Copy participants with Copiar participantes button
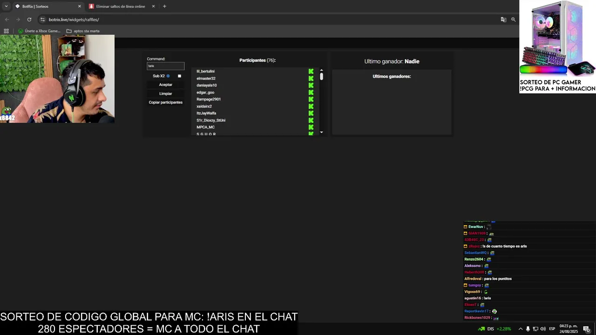Image resolution: width=596 pixels, height=335 pixels. [166, 102]
